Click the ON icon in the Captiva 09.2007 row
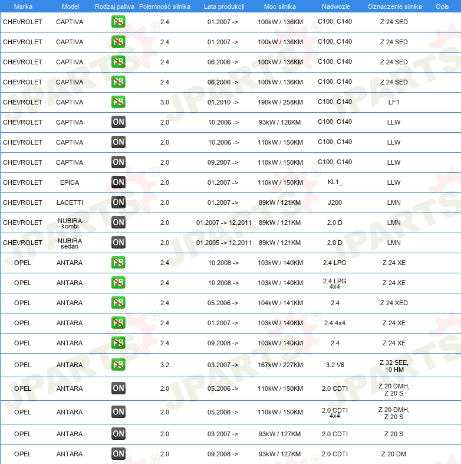 coord(118,162)
